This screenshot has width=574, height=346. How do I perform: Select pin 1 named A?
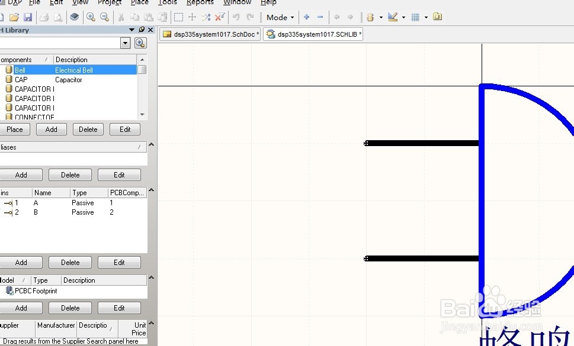tap(73, 203)
